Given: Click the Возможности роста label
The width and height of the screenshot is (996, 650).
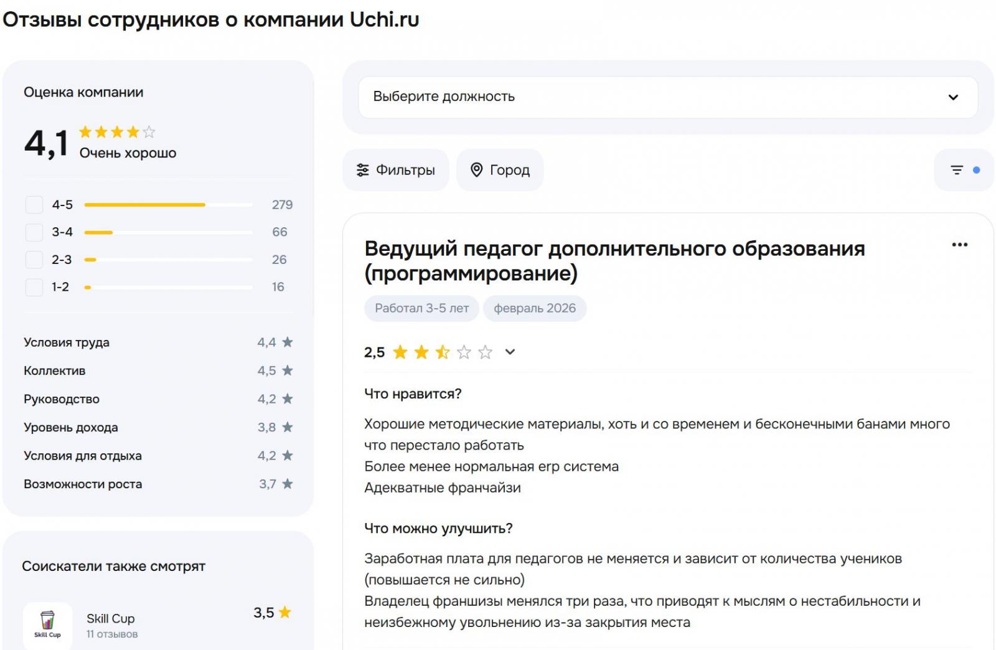Looking at the screenshot, I should (x=83, y=484).
